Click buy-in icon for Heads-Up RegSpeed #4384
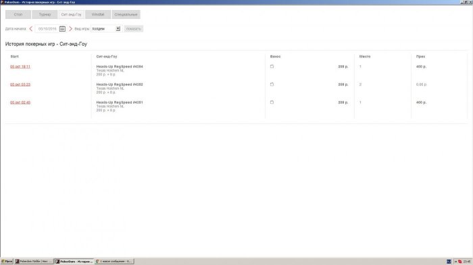The width and height of the screenshot is (473, 265). click(x=272, y=66)
